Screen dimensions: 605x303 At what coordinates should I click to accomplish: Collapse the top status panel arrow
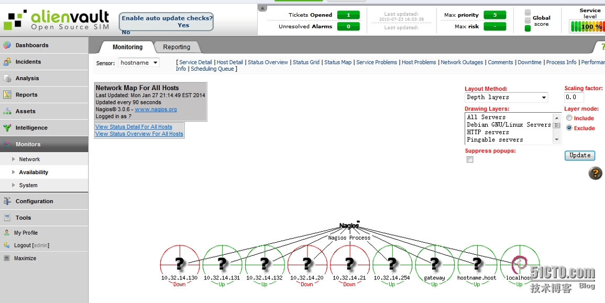262,8
